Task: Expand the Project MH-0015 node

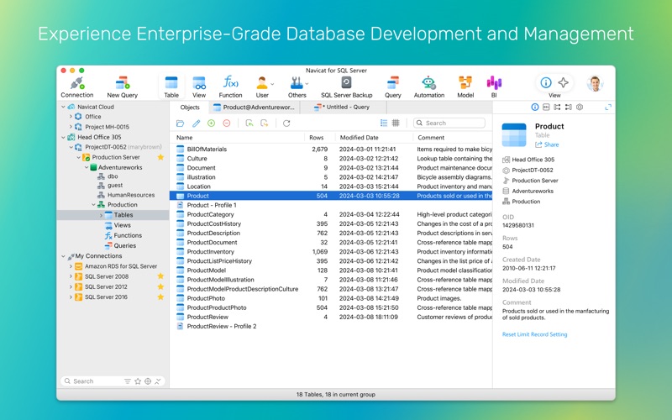Action: click(71, 127)
